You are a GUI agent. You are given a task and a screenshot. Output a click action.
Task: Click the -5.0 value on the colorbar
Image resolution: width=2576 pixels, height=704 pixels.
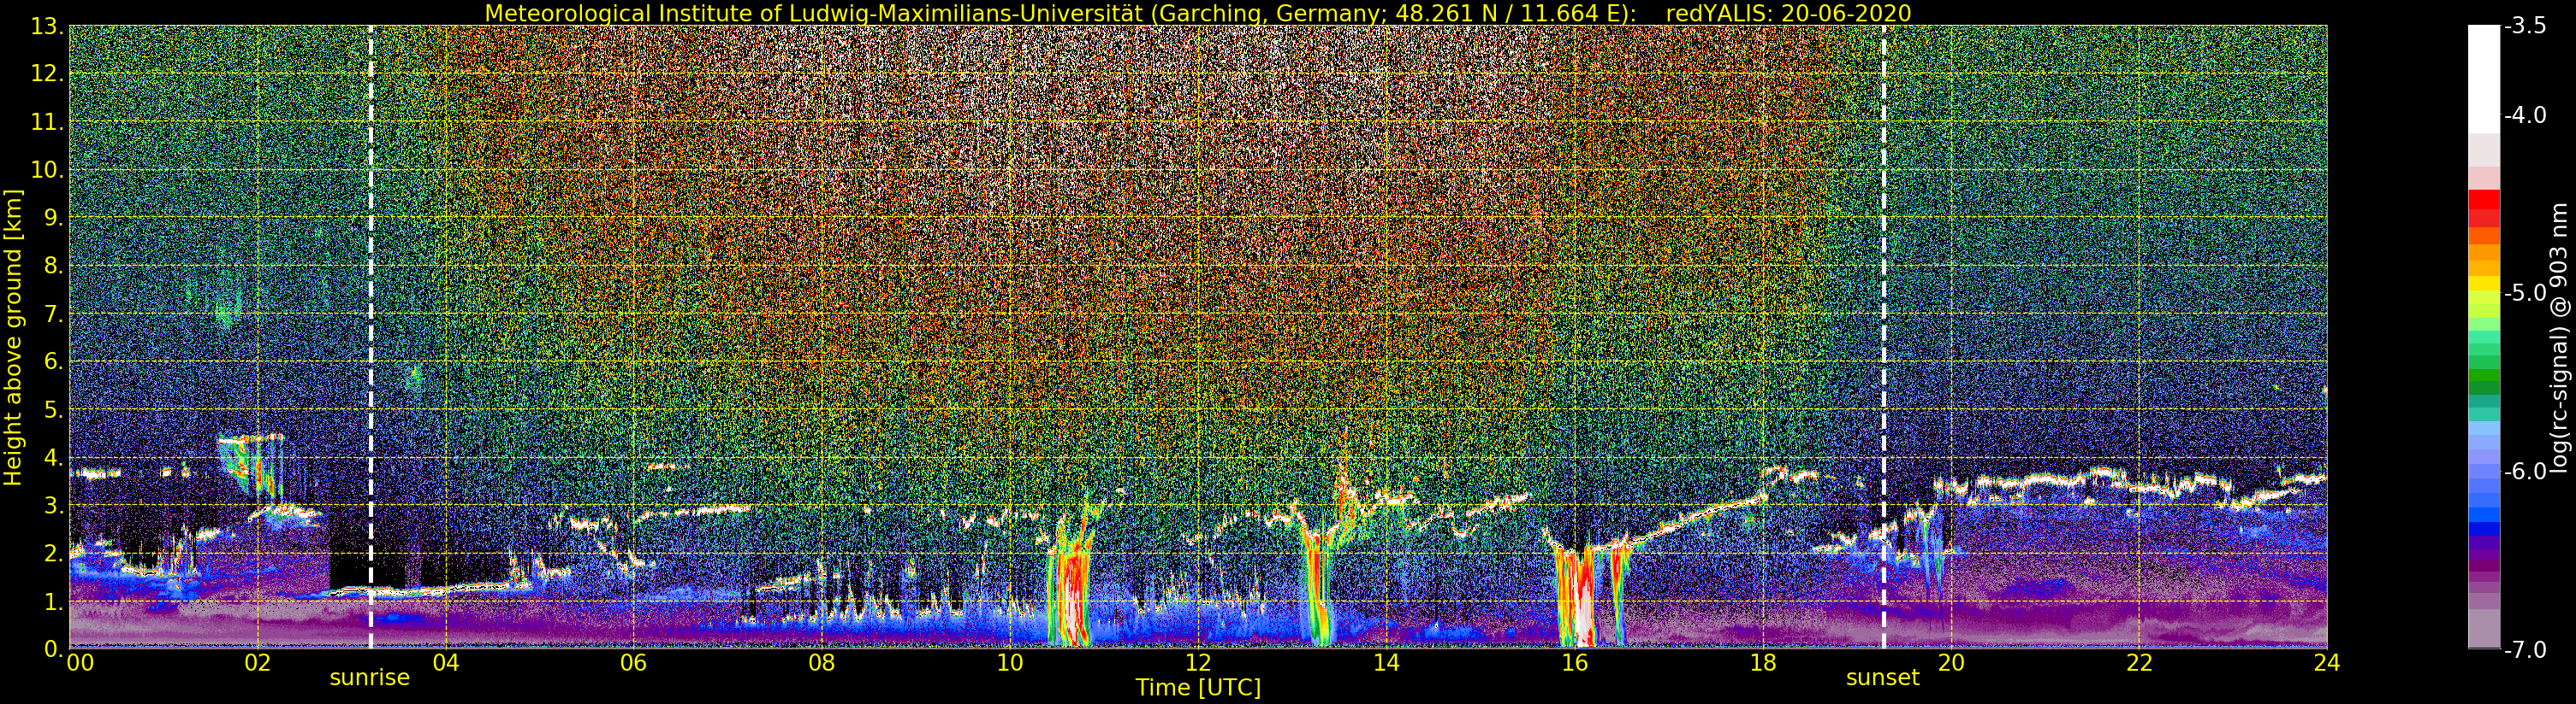(2525, 294)
